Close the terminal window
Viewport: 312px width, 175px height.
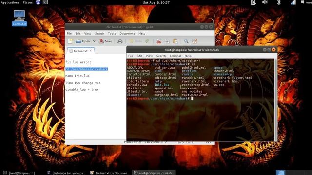click(x=273, y=50)
